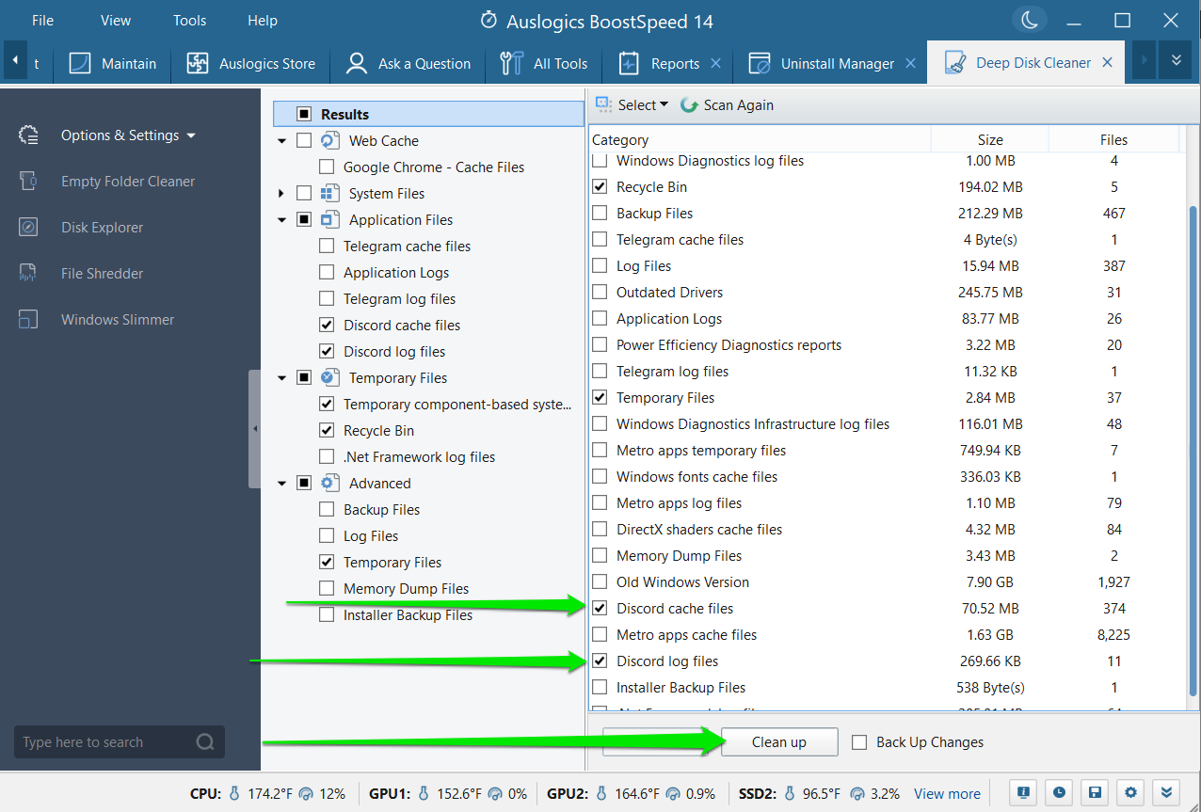Image resolution: width=1201 pixels, height=812 pixels.
Task: Toggle dark mode moon icon
Action: click(1029, 20)
